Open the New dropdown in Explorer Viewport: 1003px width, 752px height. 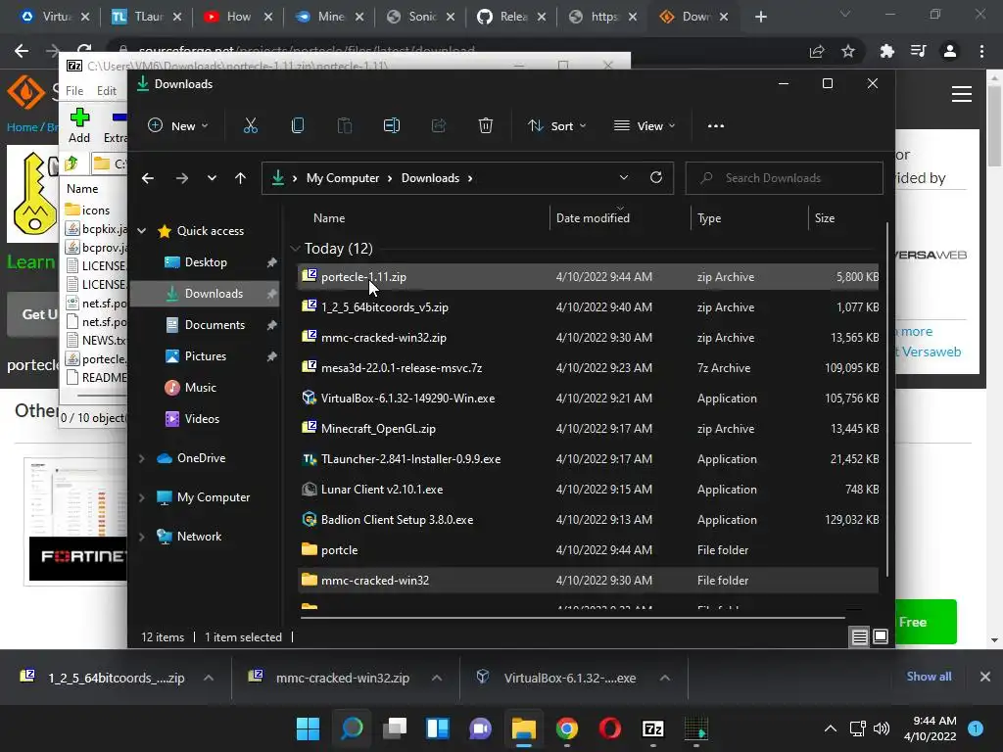pos(178,126)
